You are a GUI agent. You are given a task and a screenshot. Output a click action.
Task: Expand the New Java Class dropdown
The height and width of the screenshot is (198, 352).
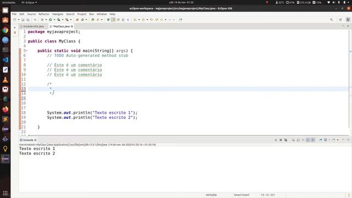tap(86, 20)
